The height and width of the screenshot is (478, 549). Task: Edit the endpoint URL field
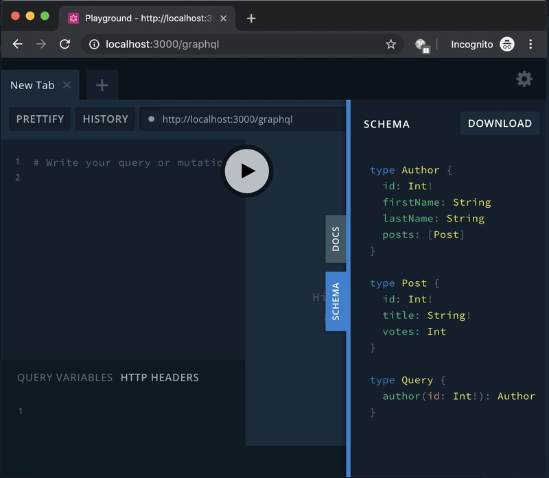click(x=244, y=119)
